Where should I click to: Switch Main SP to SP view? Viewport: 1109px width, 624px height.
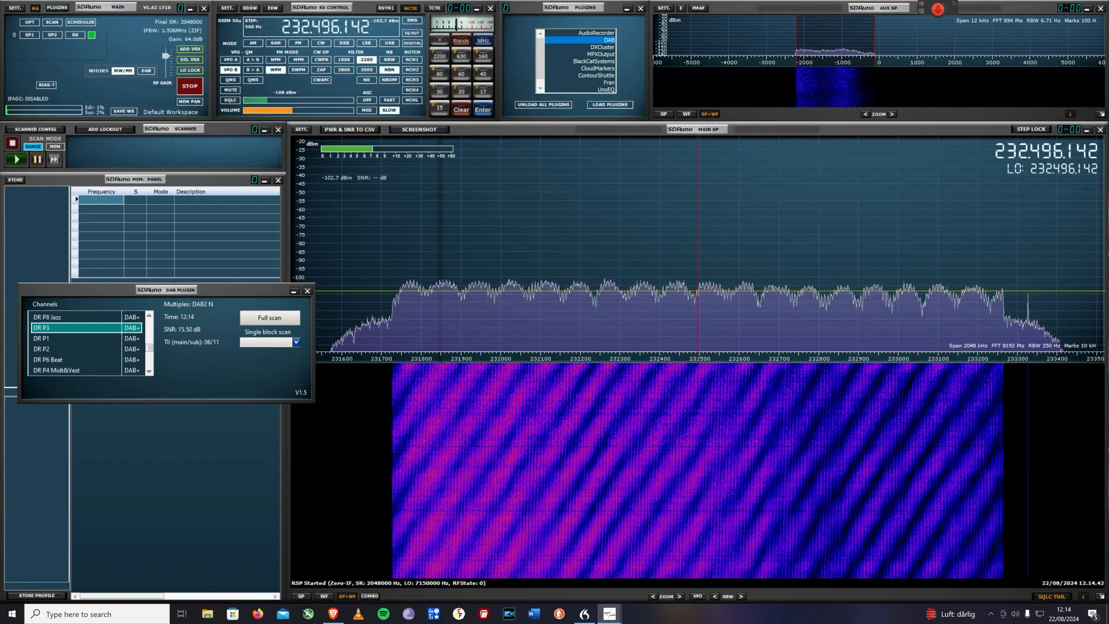[x=301, y=597]
